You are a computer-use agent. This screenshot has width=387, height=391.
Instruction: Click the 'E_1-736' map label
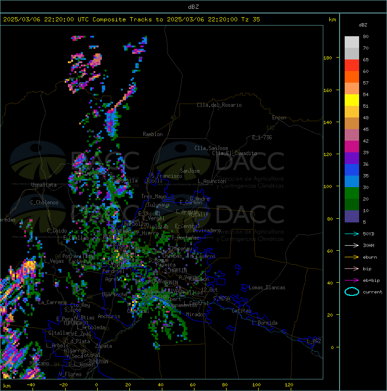pyautogui.click(x=262, y=137)
